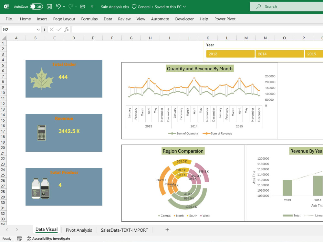Screen dimensions: 323x242
Task: Select the maple leaf icon graphic
Action: pos(42,79)
